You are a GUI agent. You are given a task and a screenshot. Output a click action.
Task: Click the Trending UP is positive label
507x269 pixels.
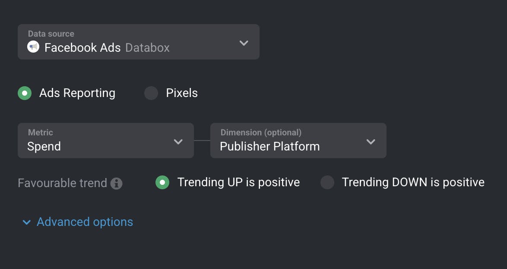coord(239,182)
